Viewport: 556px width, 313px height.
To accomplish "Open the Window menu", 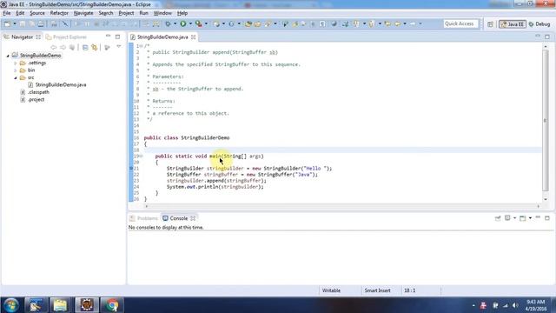I will tap(162, 13).
